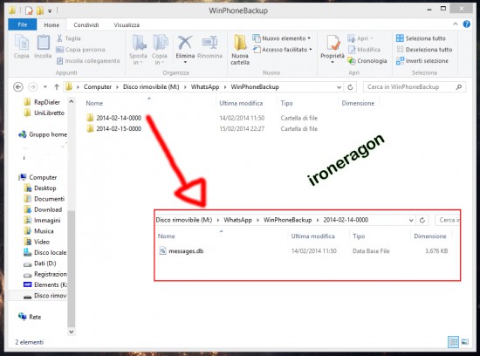The width and height of the screenshot is (480, 356).
Task: Switch to large thumbnails view
Action: click(464, 342)
